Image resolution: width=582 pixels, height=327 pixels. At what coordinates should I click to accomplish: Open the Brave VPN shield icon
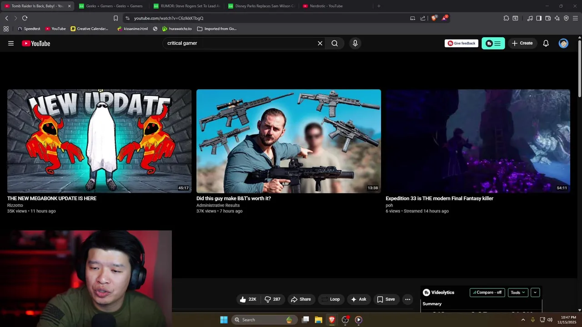[x=566, y=18]
